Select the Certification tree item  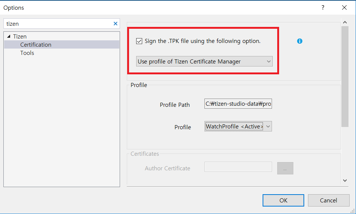tap(36, 44)
